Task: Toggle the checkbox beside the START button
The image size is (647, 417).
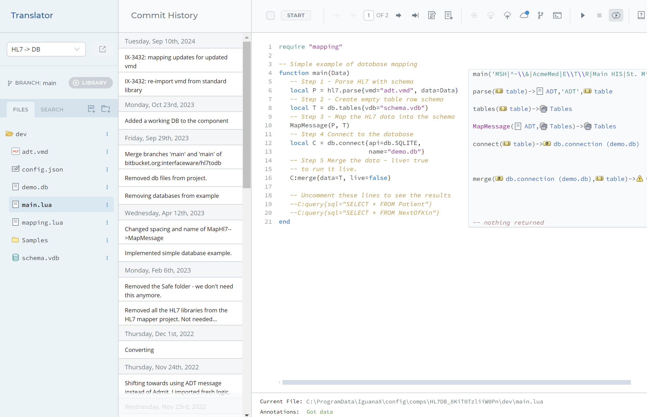Action: click(270, 15)
